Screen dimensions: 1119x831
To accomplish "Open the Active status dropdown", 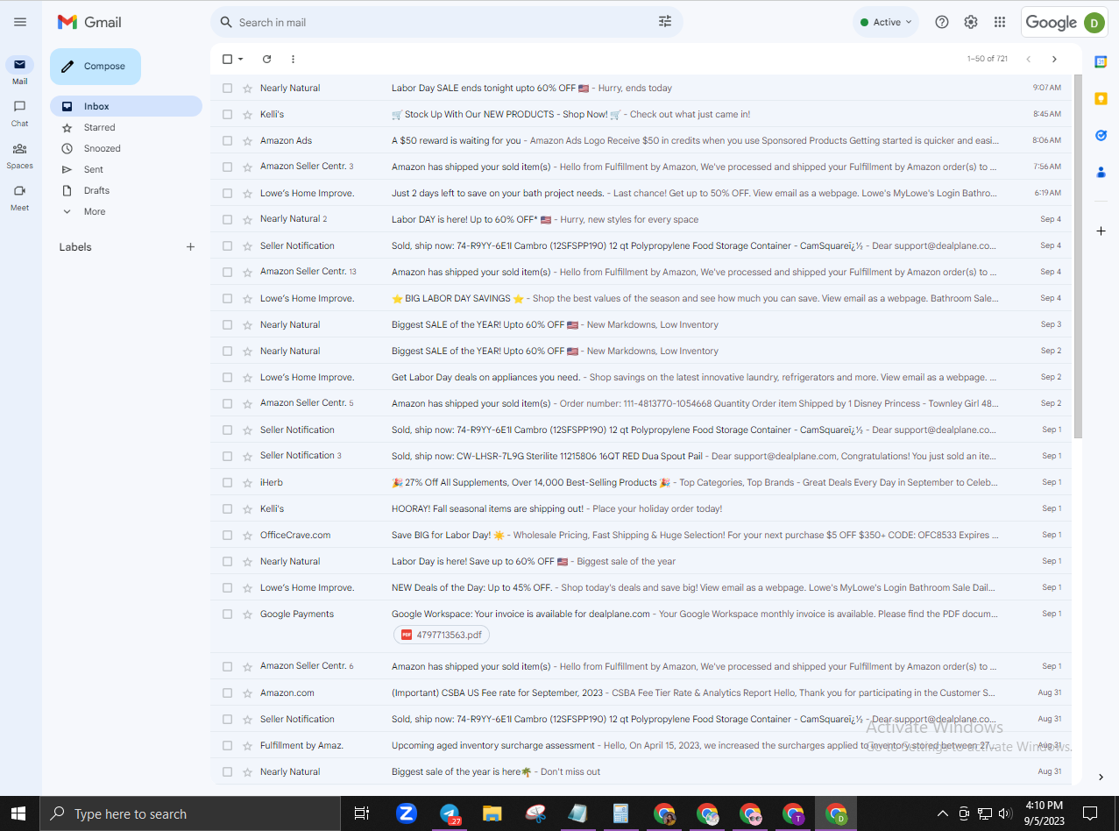I will [x=886, y=22].
